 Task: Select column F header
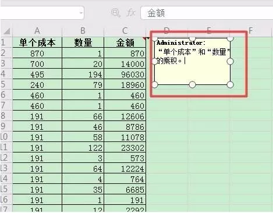(251, 31)
